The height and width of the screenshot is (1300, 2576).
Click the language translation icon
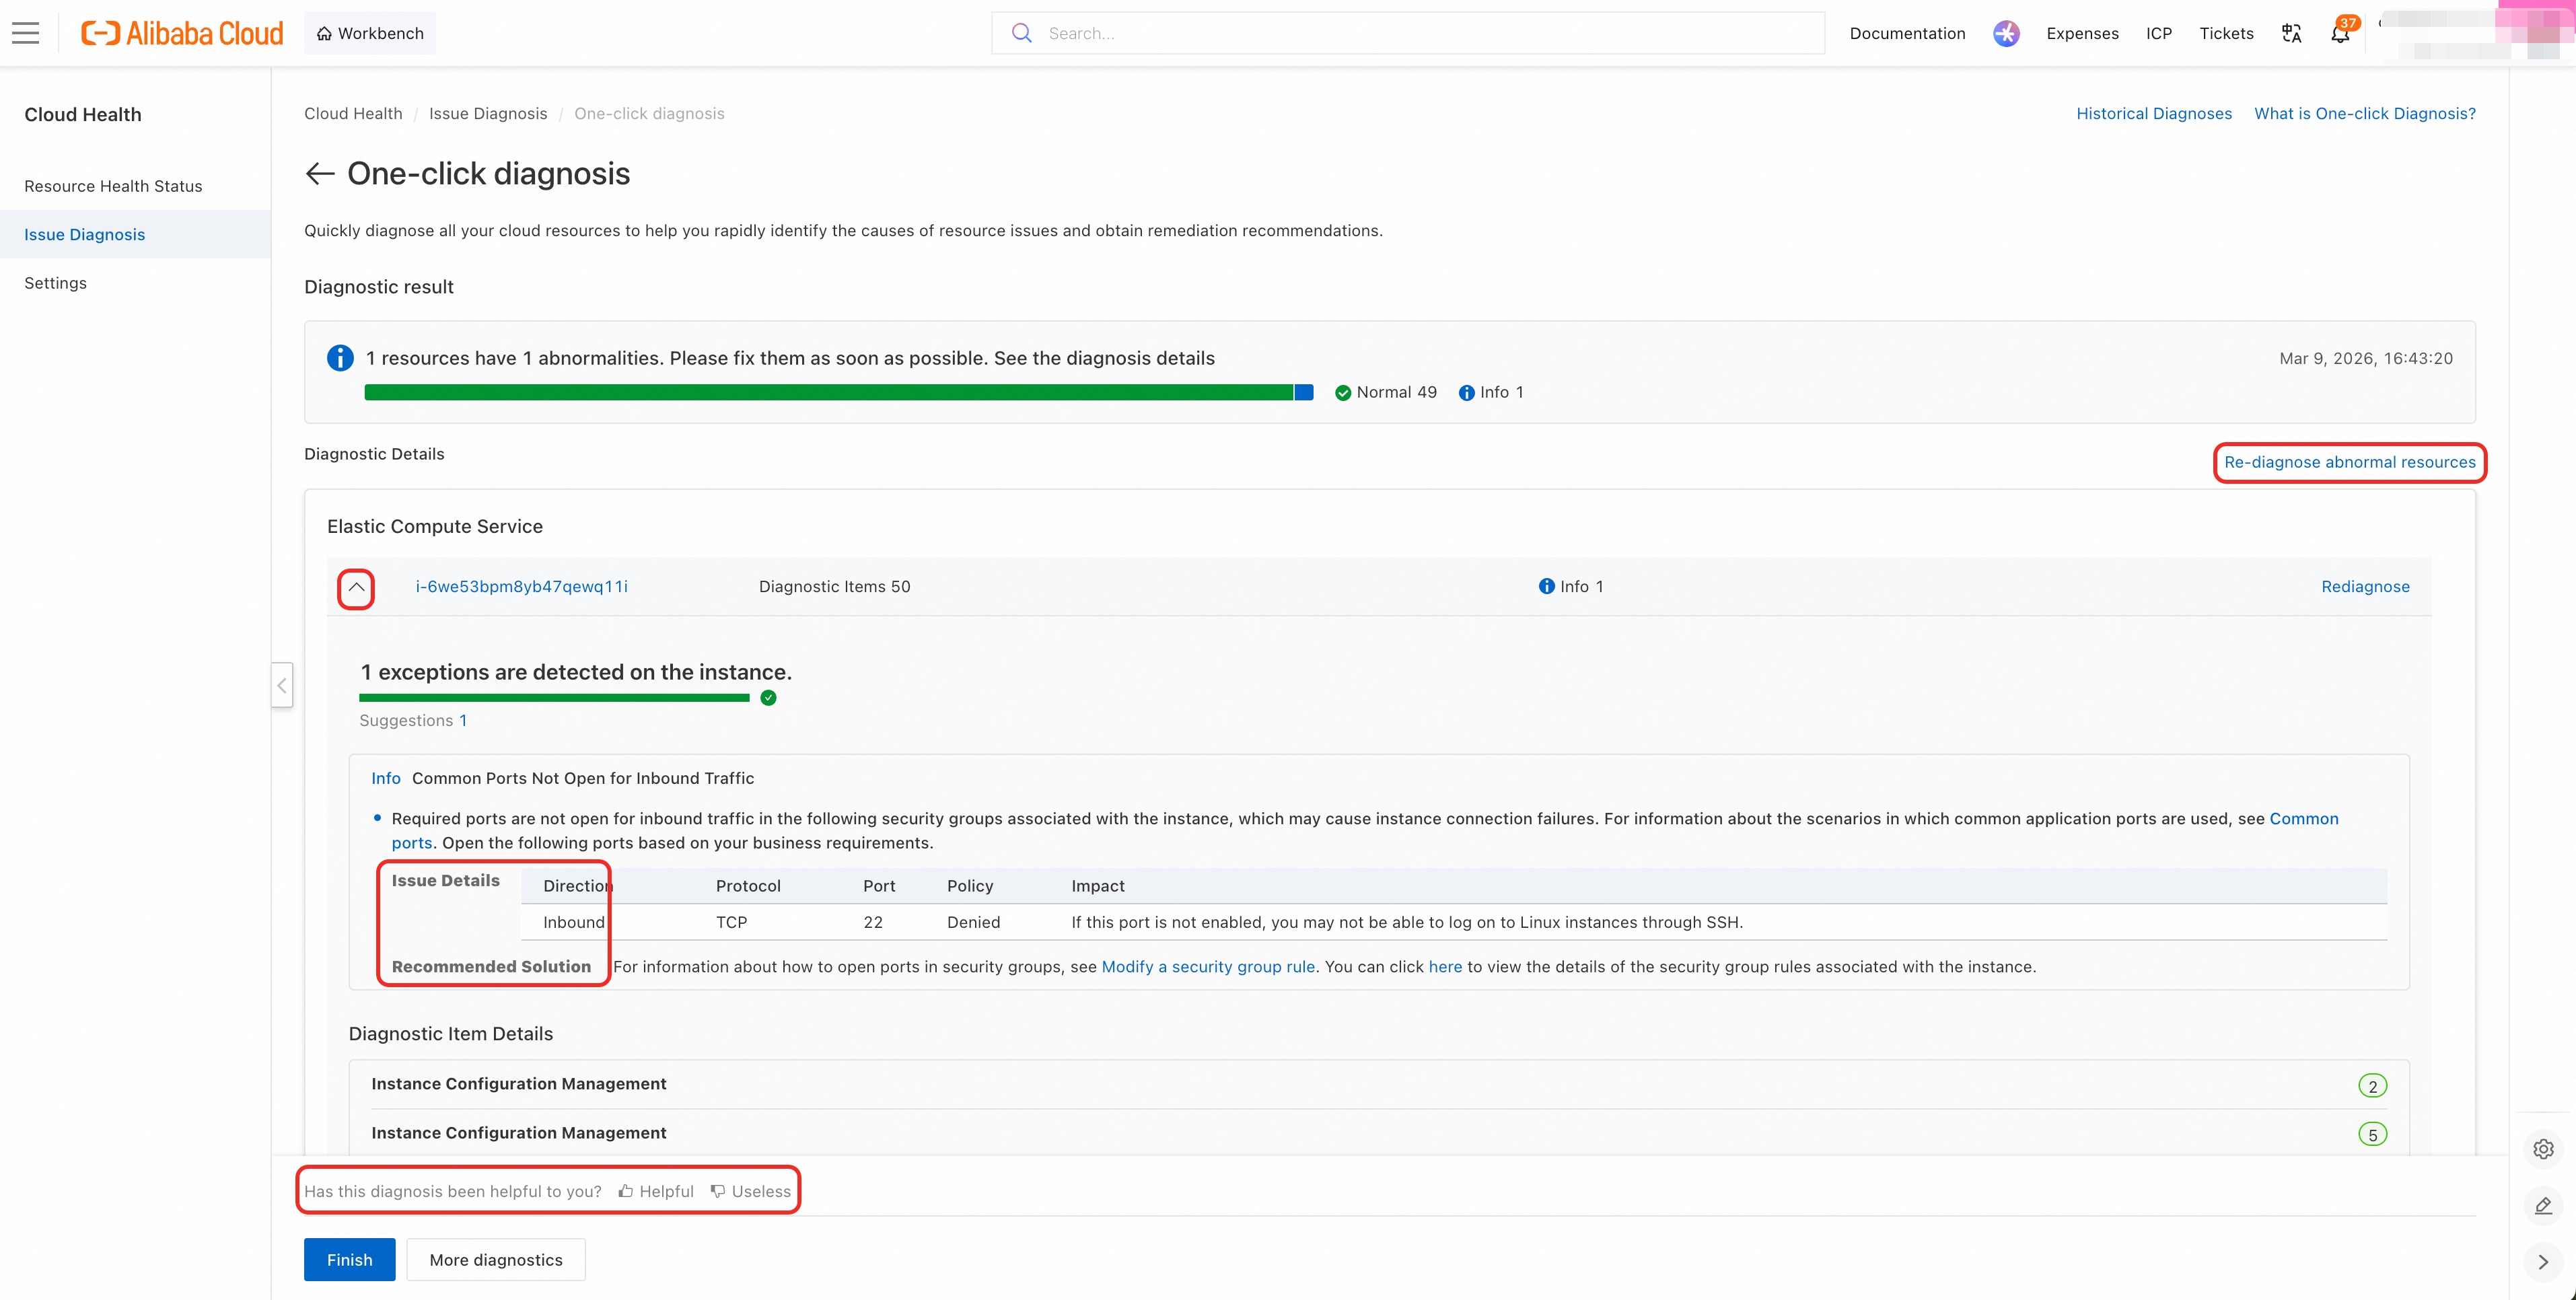pyautogui.click(x=2291, y=33)
